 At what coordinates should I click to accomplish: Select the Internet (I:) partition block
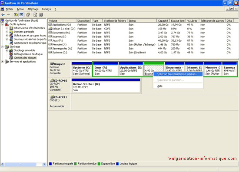point(194,67)
